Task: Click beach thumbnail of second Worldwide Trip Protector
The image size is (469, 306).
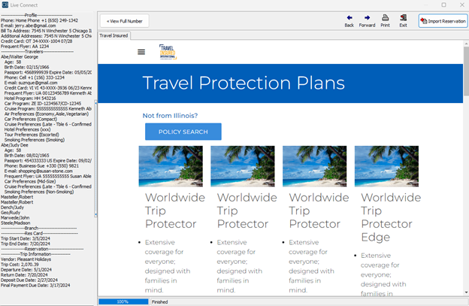Action: point(243,166)
